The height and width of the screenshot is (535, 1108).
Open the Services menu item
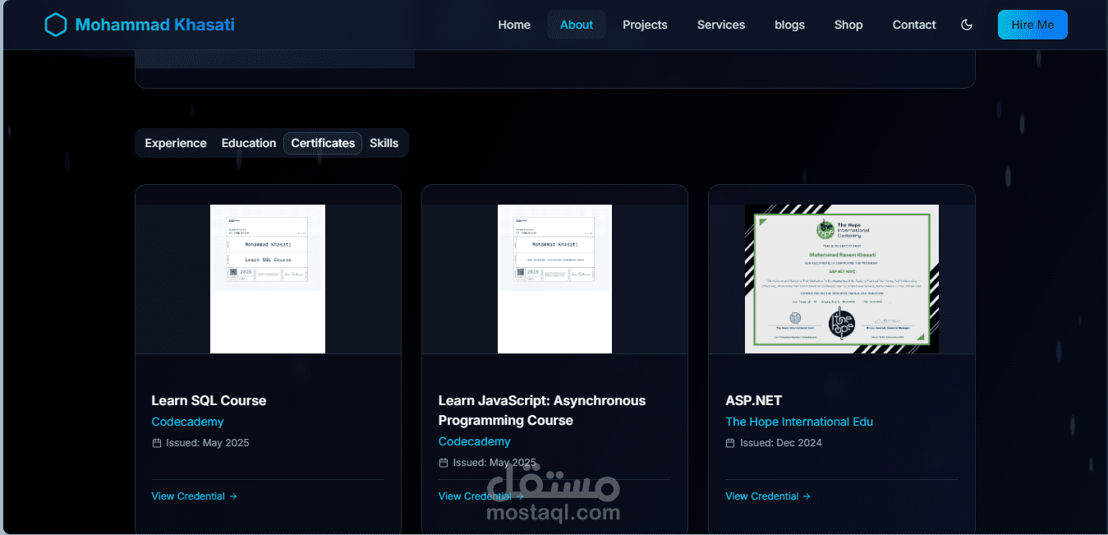(721, 25)
